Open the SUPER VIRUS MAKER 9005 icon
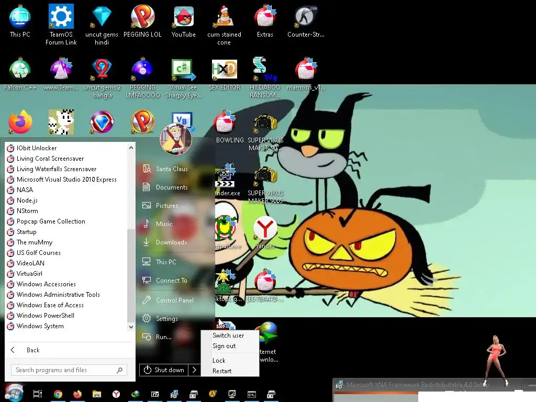 click(x=265, y=185)
